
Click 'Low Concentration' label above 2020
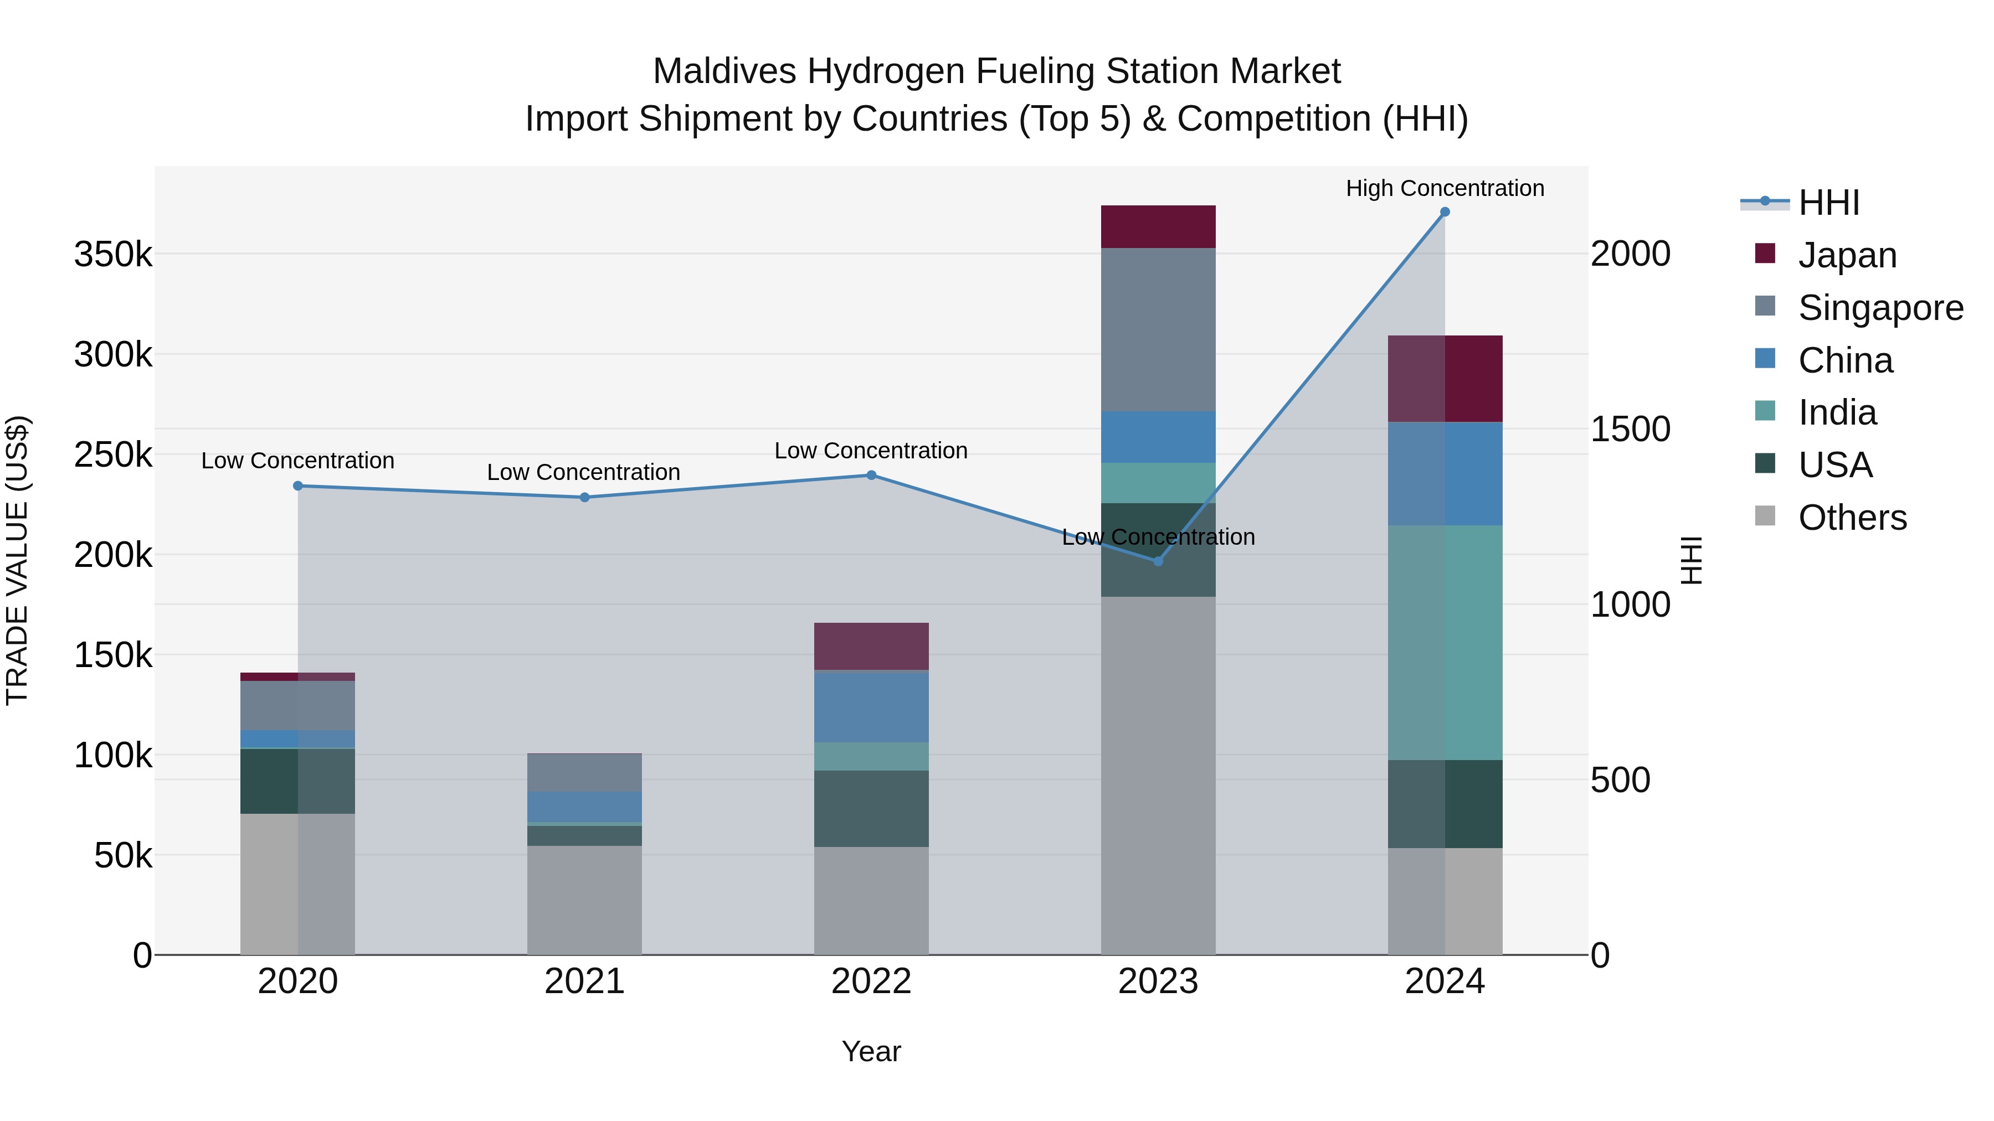(x=298, y=461)
